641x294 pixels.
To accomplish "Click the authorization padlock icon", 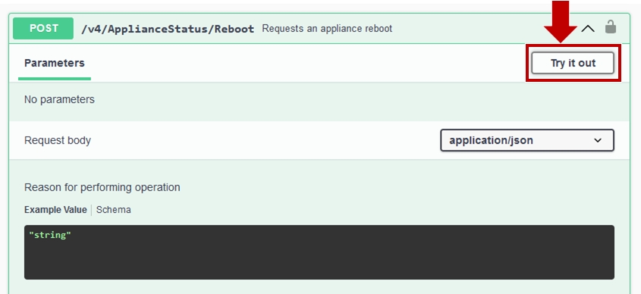I will (x=611, y=27).
